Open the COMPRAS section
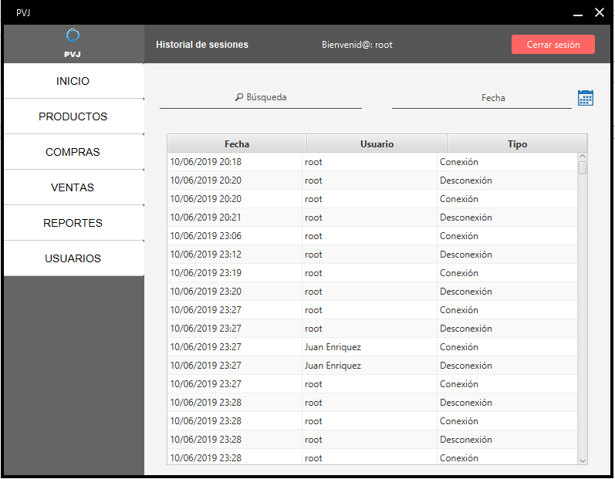This screenshot has width=615, height=479. tap(74, 152)
